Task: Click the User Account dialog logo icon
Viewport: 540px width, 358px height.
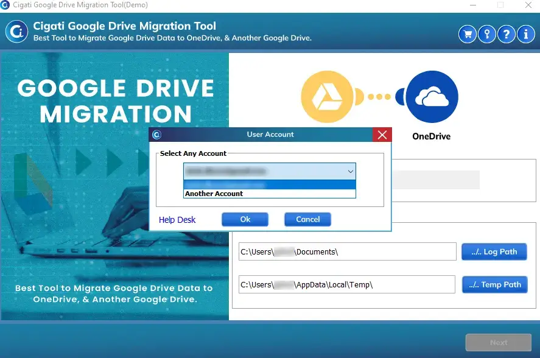Action: pyautogui.click(x=156, y=135)
